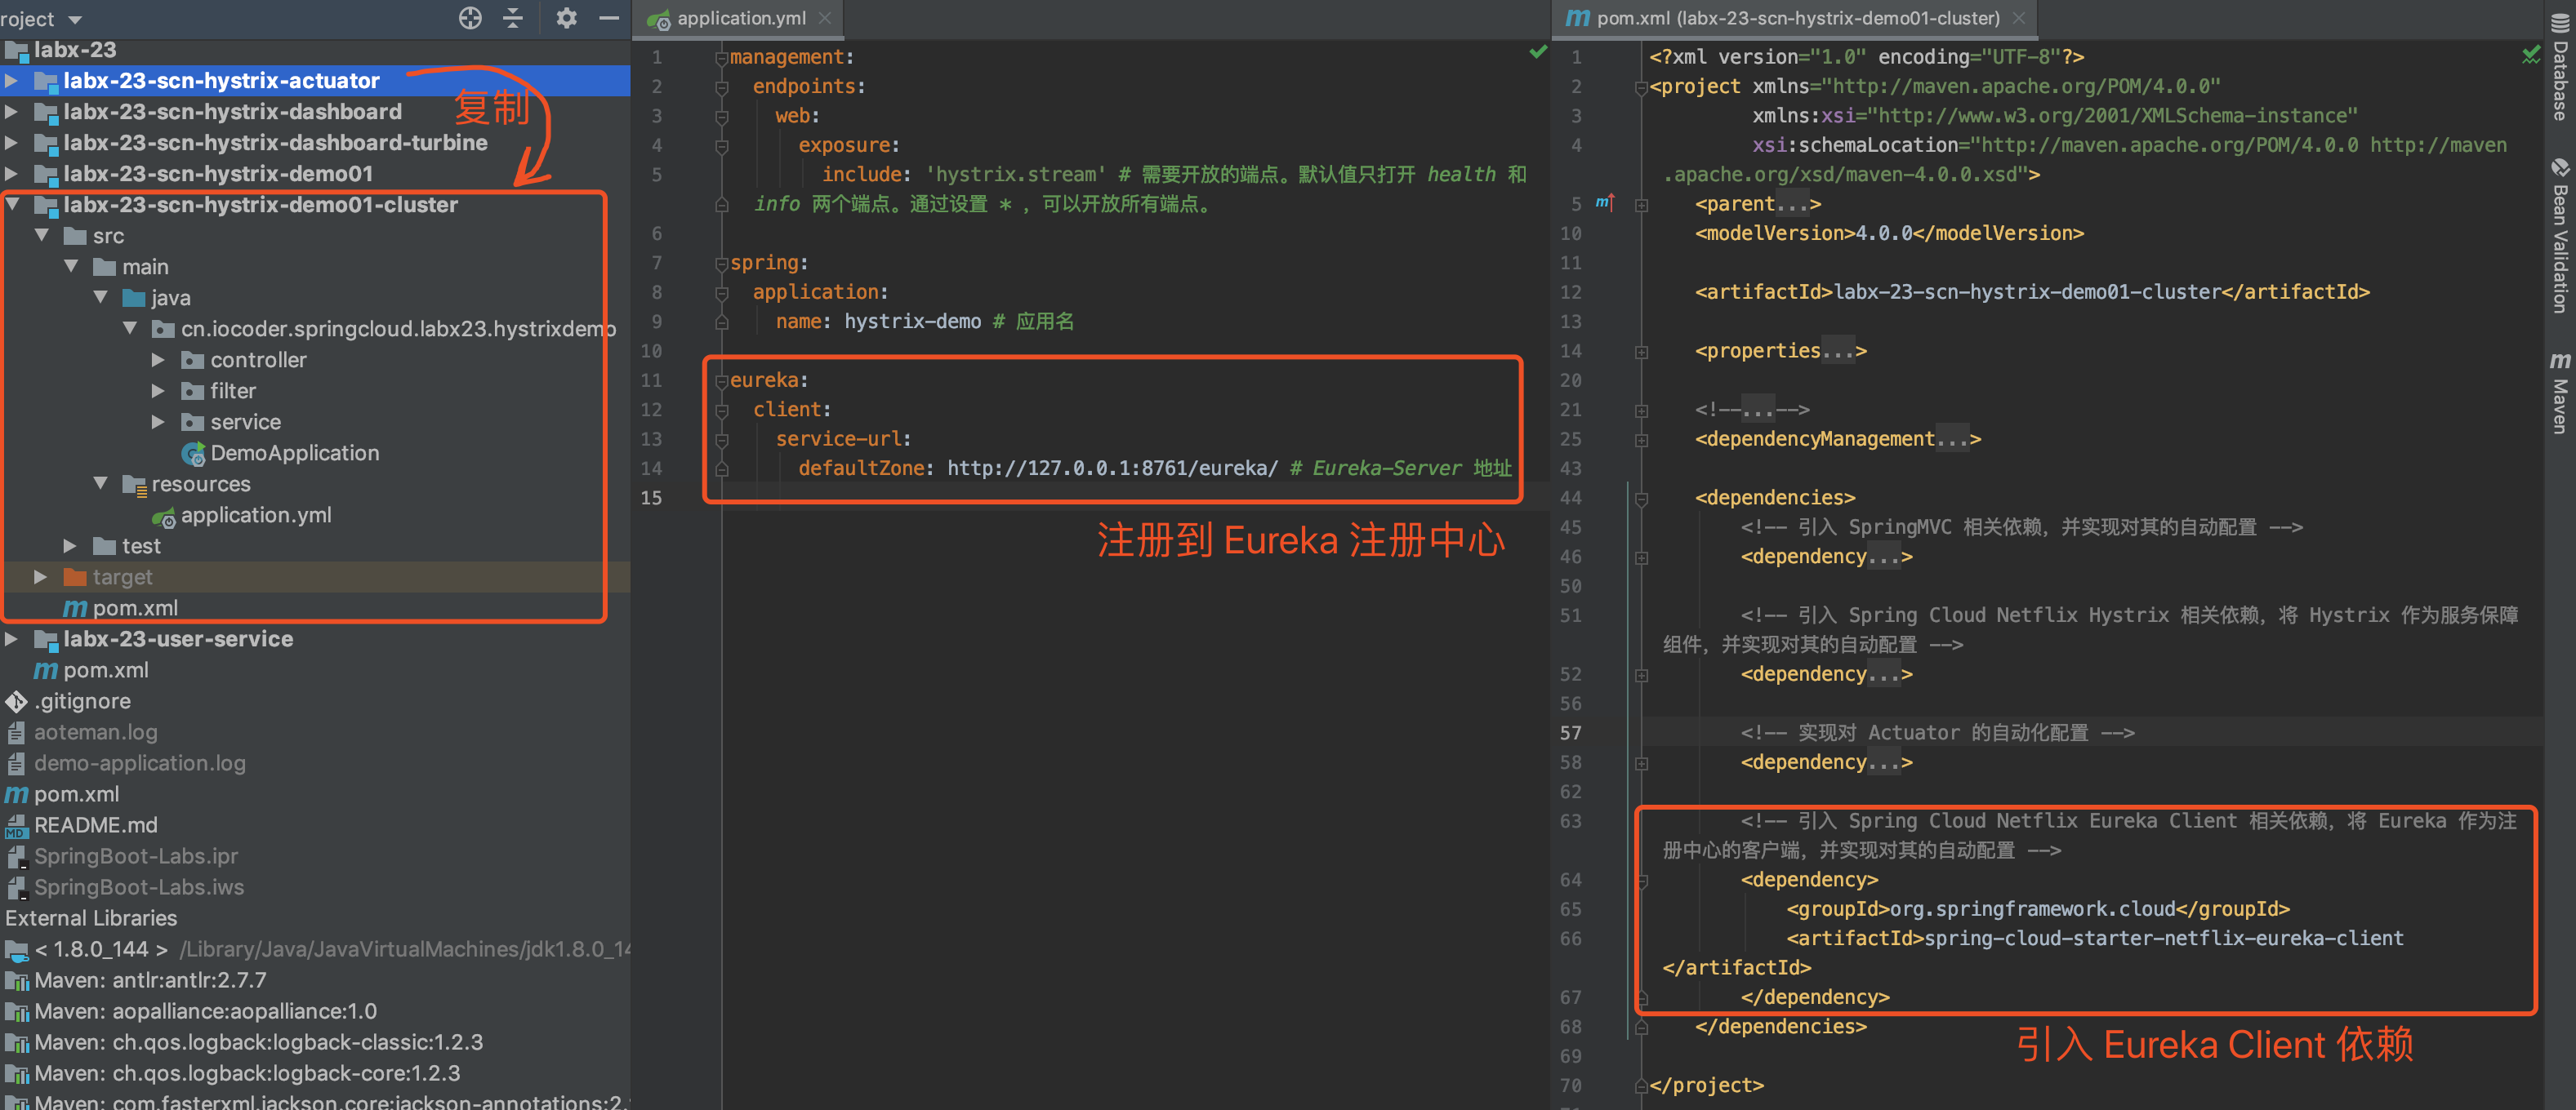Screen dimensions: 2576x1110
Task: Open the Project view dropdown arrow
Action: [75, 19]
